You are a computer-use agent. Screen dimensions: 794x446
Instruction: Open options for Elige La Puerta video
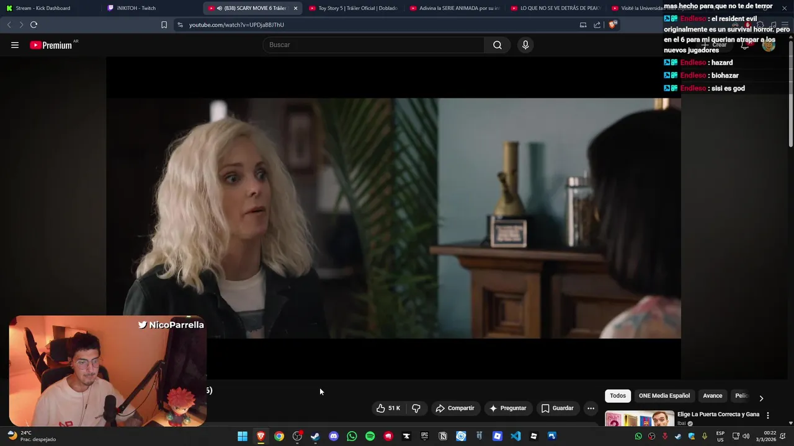pos(768,416)
